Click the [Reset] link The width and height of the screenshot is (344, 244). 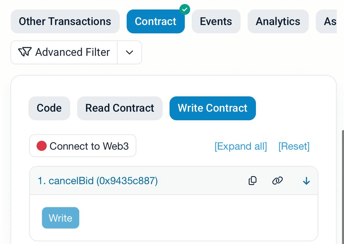click(294, 146)
